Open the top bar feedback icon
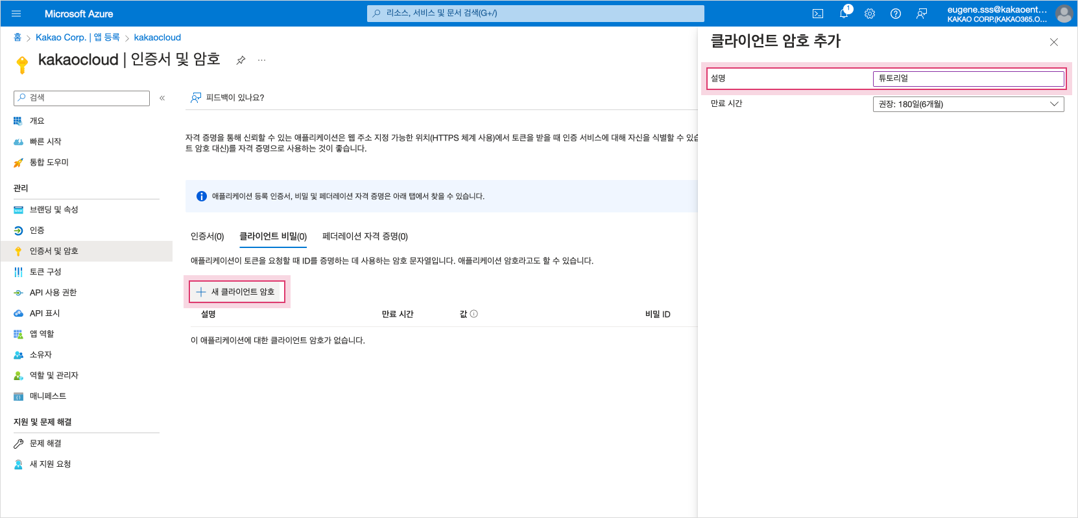The width and height of the screenshot is (1078, 518). 922,14
